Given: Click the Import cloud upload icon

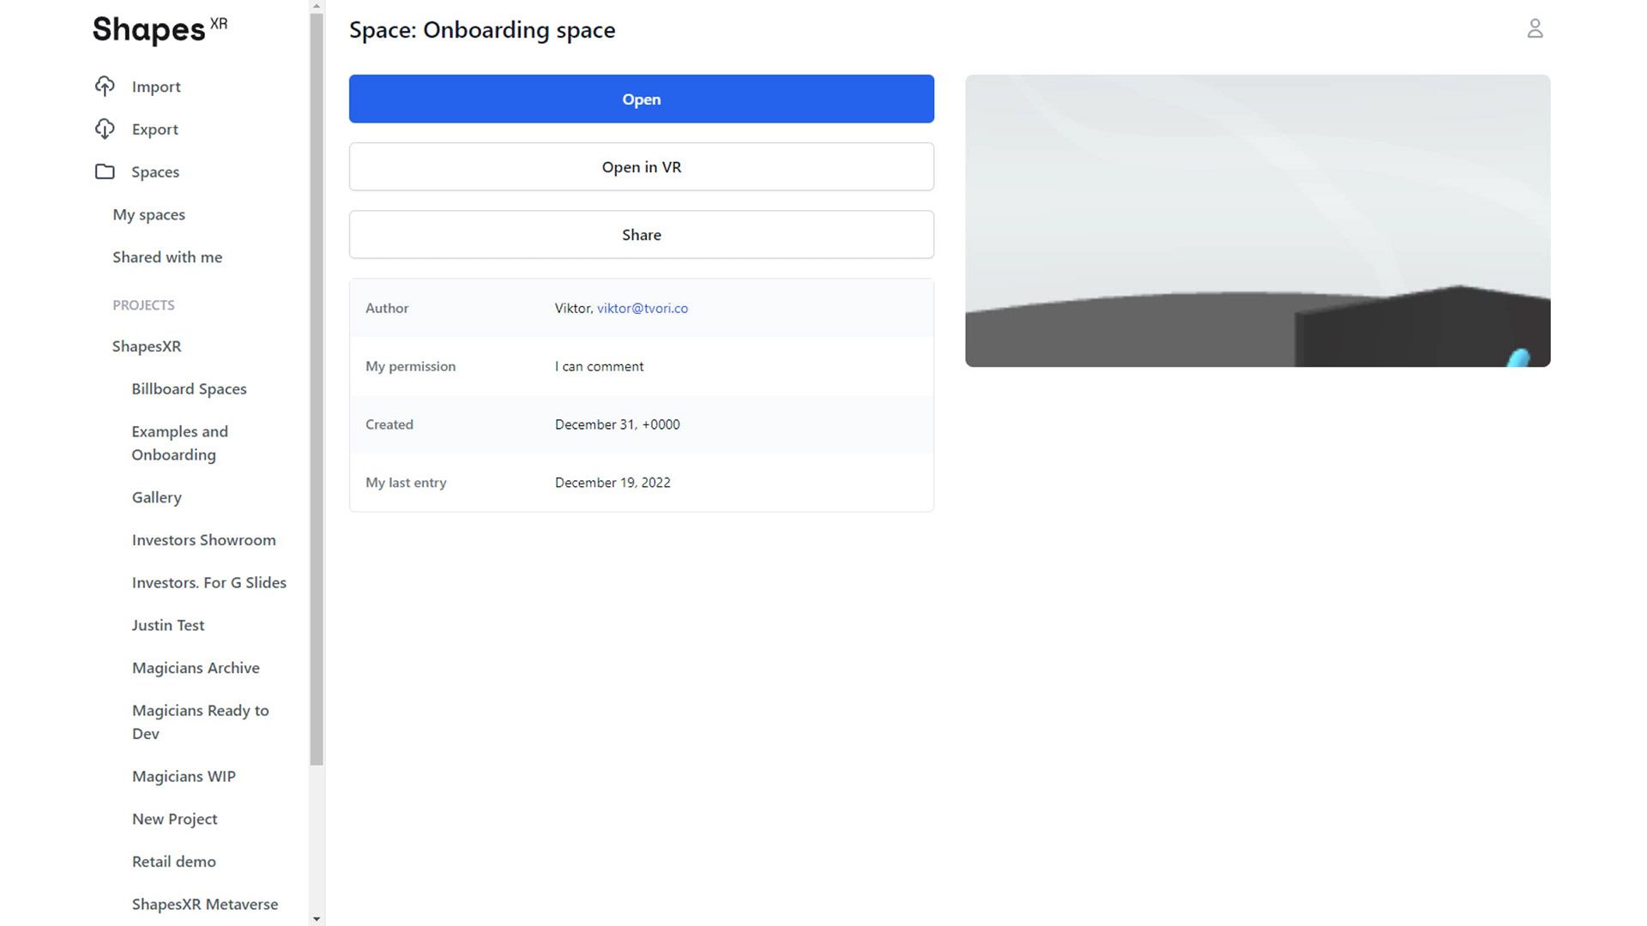Looking at the screenshot, I should [x=105, y=87].
